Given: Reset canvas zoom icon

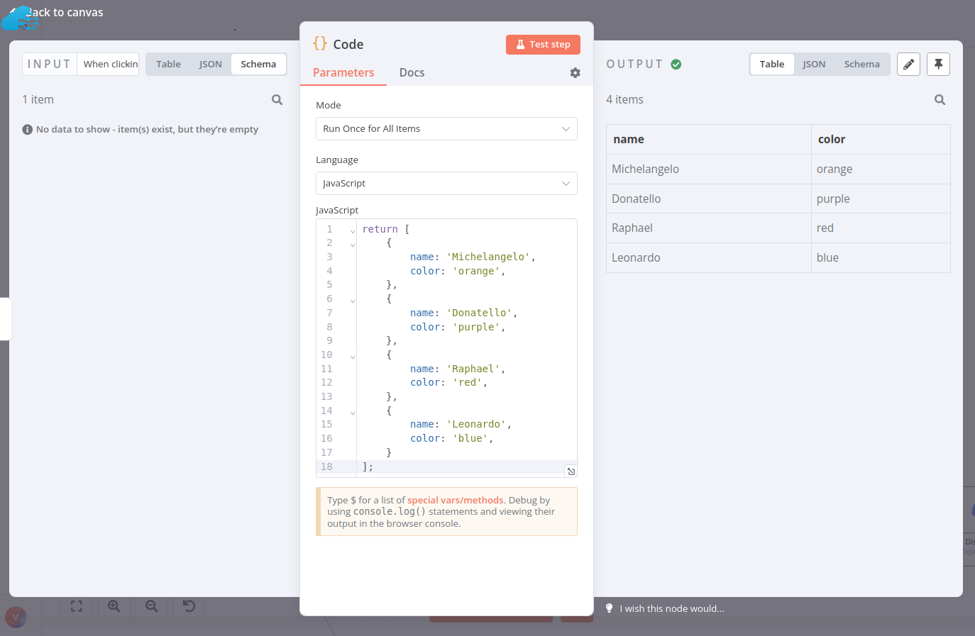Looking at the screenshot, I should tap(189, 606).
